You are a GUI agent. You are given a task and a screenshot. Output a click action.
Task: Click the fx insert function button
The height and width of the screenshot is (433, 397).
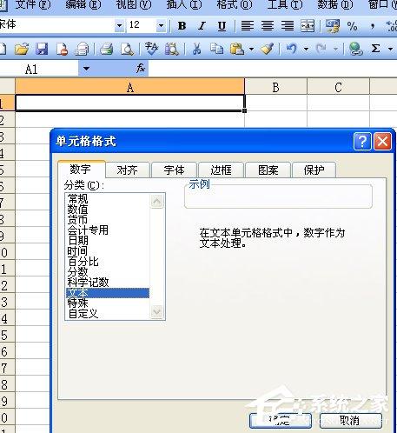(141, 69)
